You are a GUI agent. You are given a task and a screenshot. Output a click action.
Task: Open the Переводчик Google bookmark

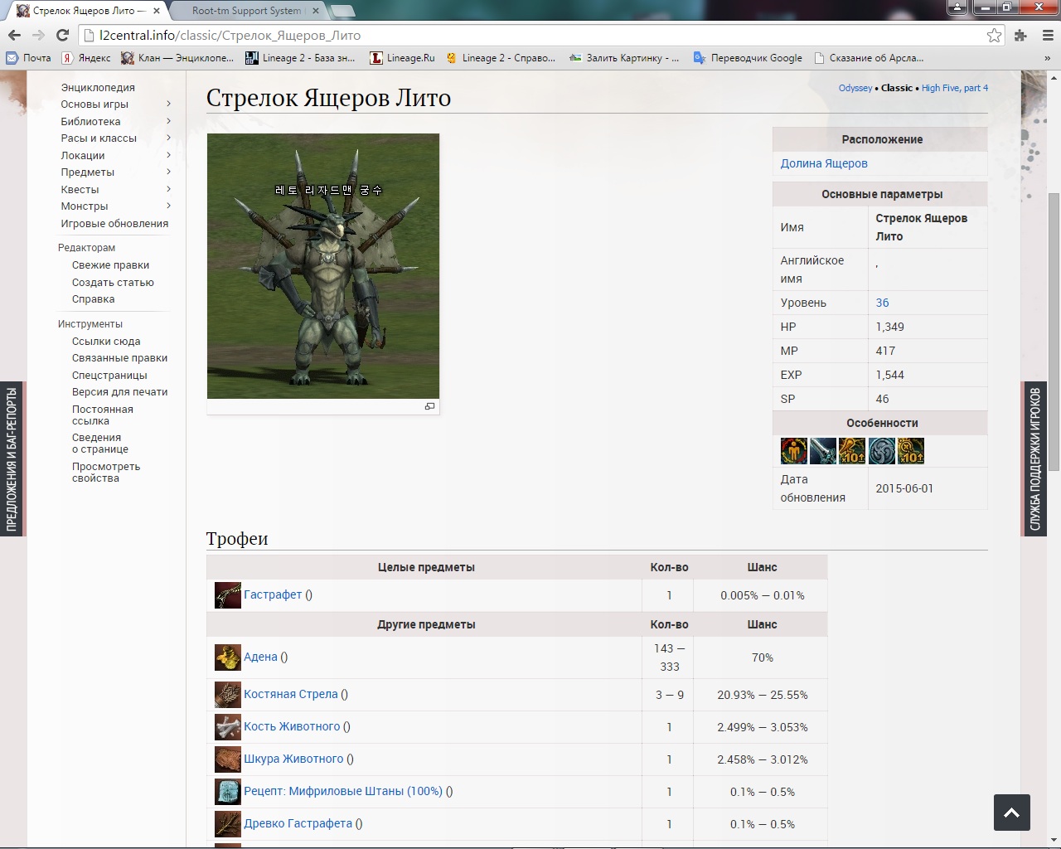[748, 58]
